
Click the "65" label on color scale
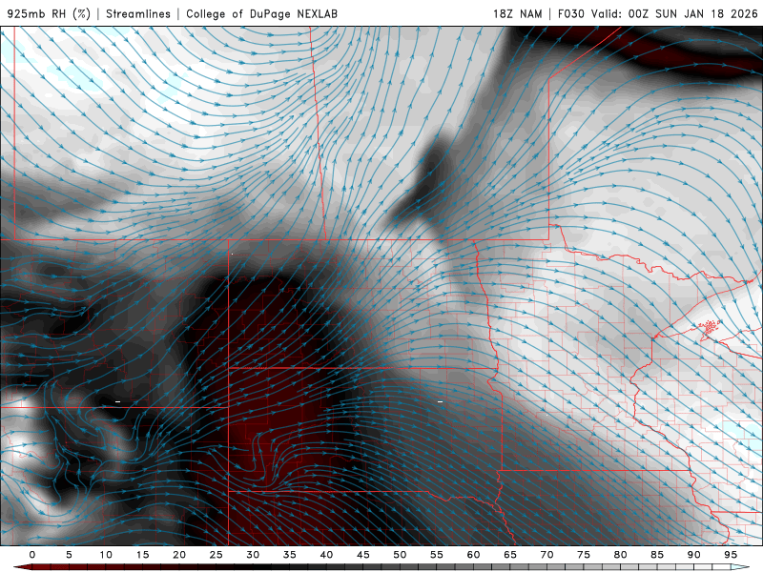pyautogui.click(x=510, y=555)
